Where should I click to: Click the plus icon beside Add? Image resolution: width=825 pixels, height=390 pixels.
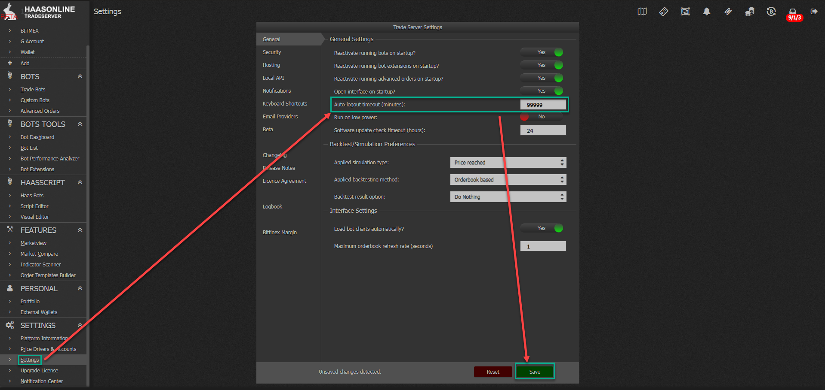pyautogui.click(x=10, y=63)
